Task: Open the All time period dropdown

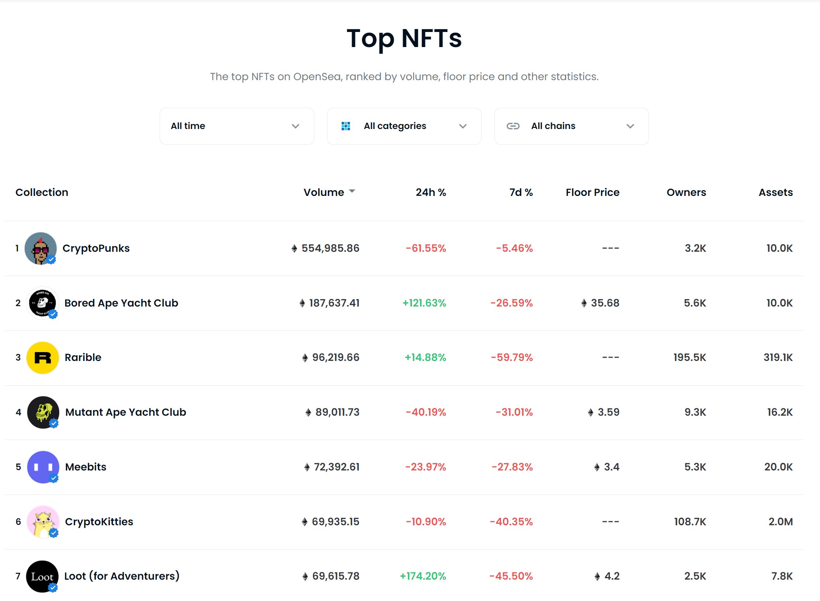Action: tap(237, 126)
